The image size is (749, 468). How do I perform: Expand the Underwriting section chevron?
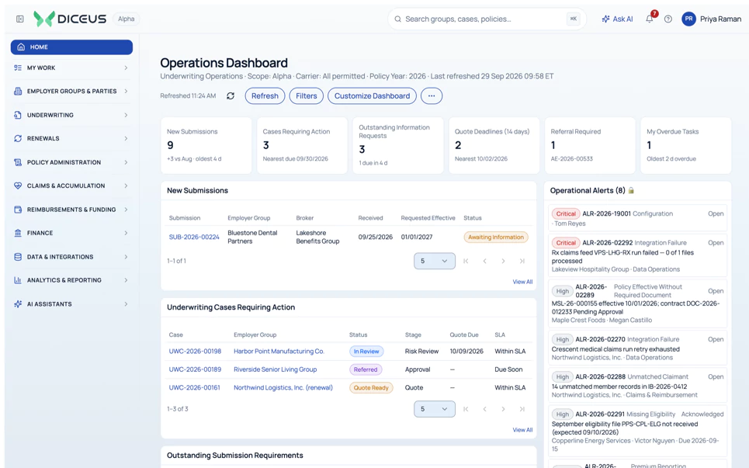click(x=126, y=115)
